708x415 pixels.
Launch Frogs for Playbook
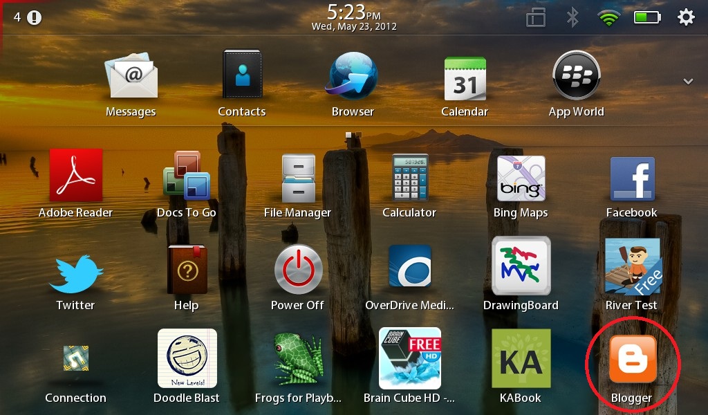tap(299, 359)
